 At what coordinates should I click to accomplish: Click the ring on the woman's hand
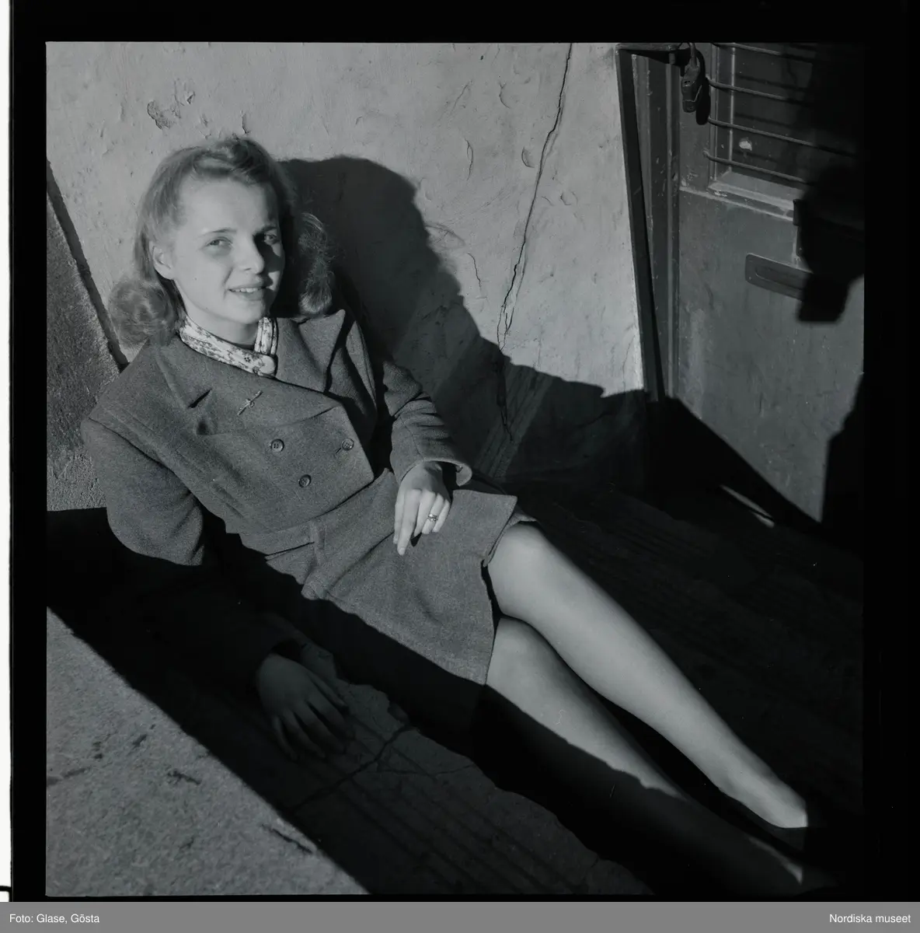[x=432, y=517]
